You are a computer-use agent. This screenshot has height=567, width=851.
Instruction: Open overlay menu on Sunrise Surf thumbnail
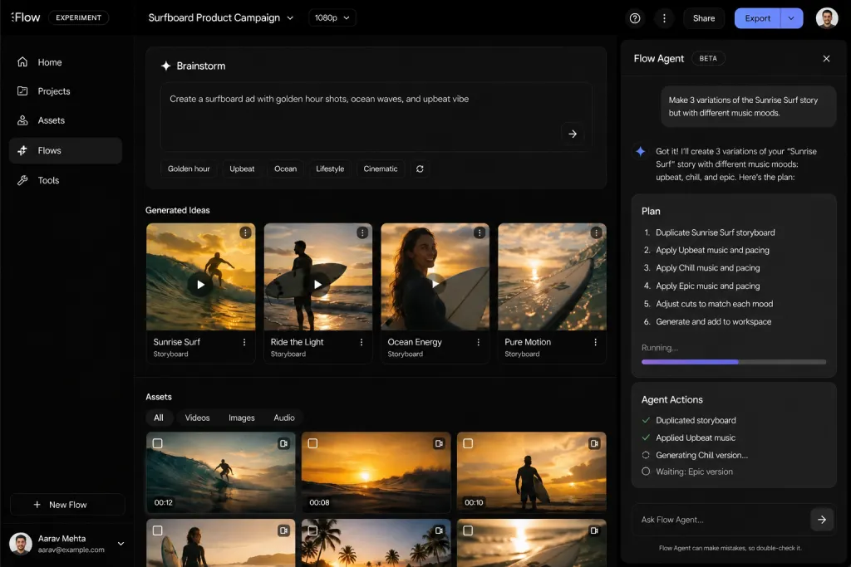245,232
